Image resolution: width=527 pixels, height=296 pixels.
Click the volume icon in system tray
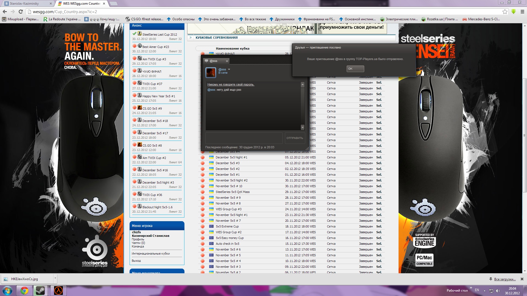(498, 291)
